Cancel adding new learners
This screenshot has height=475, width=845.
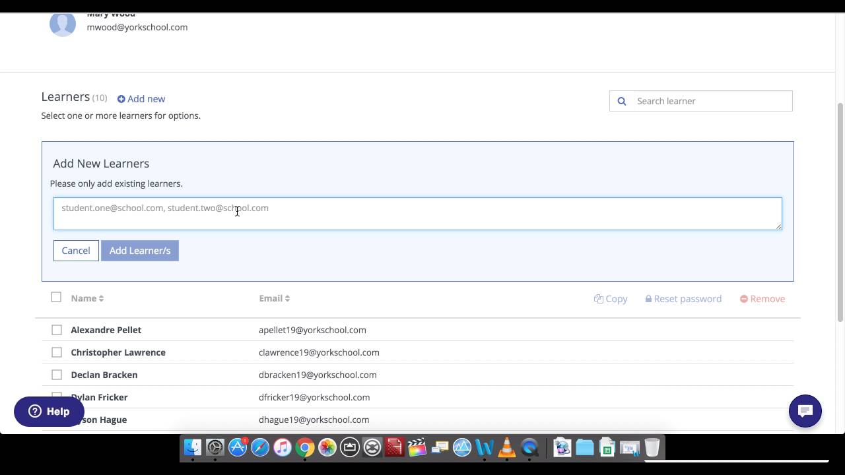[76, 251]
